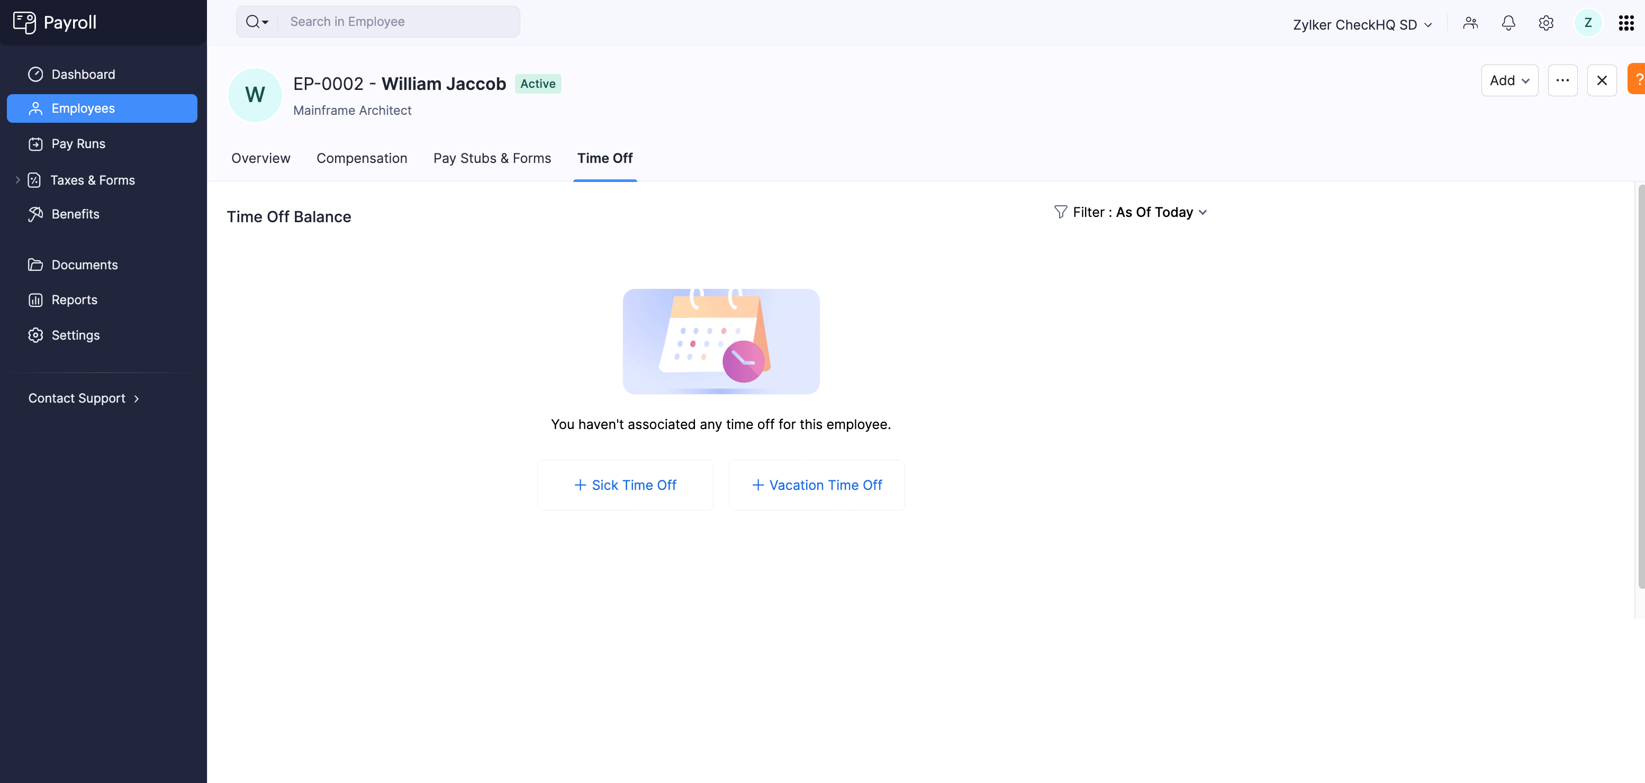This screenshot has height=783, width=1645.
Task: Expand the Taxes & Forms chevron
Action: click(18, 180)
